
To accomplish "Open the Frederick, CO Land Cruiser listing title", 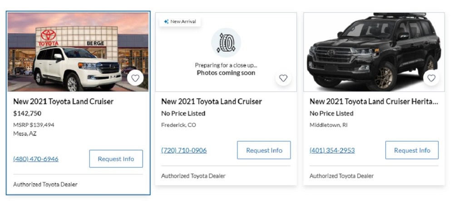I will pos(212,101).
